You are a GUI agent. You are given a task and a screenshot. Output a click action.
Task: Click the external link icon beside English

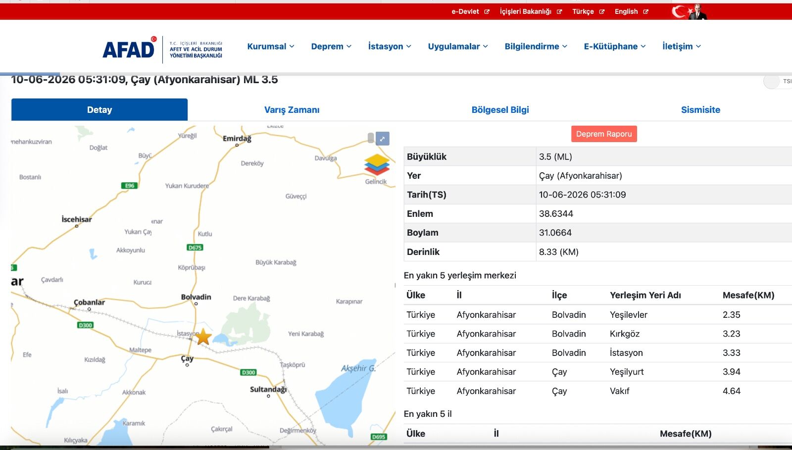click(645, 12)
